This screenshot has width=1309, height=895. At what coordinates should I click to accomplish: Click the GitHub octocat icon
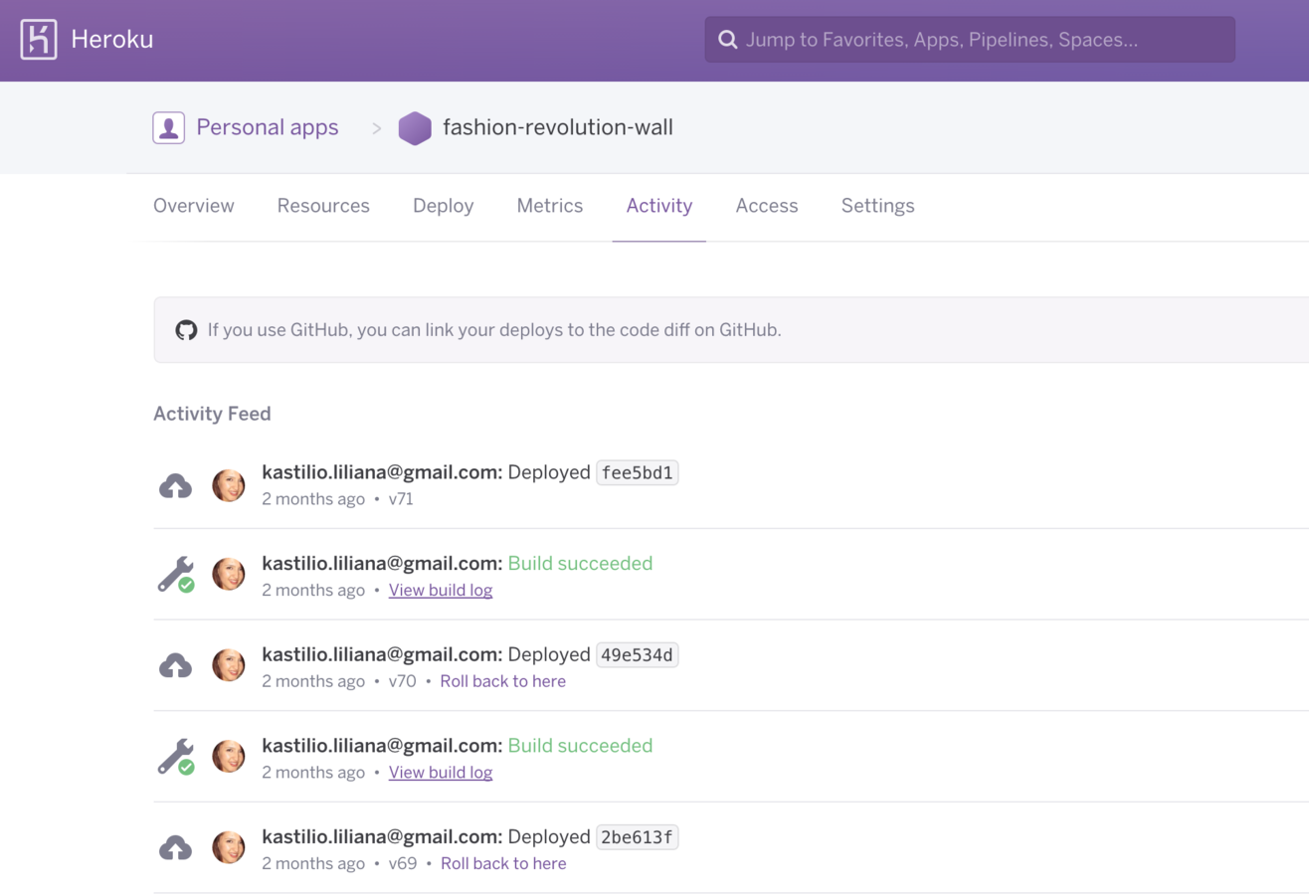click(x=186, y=330)
